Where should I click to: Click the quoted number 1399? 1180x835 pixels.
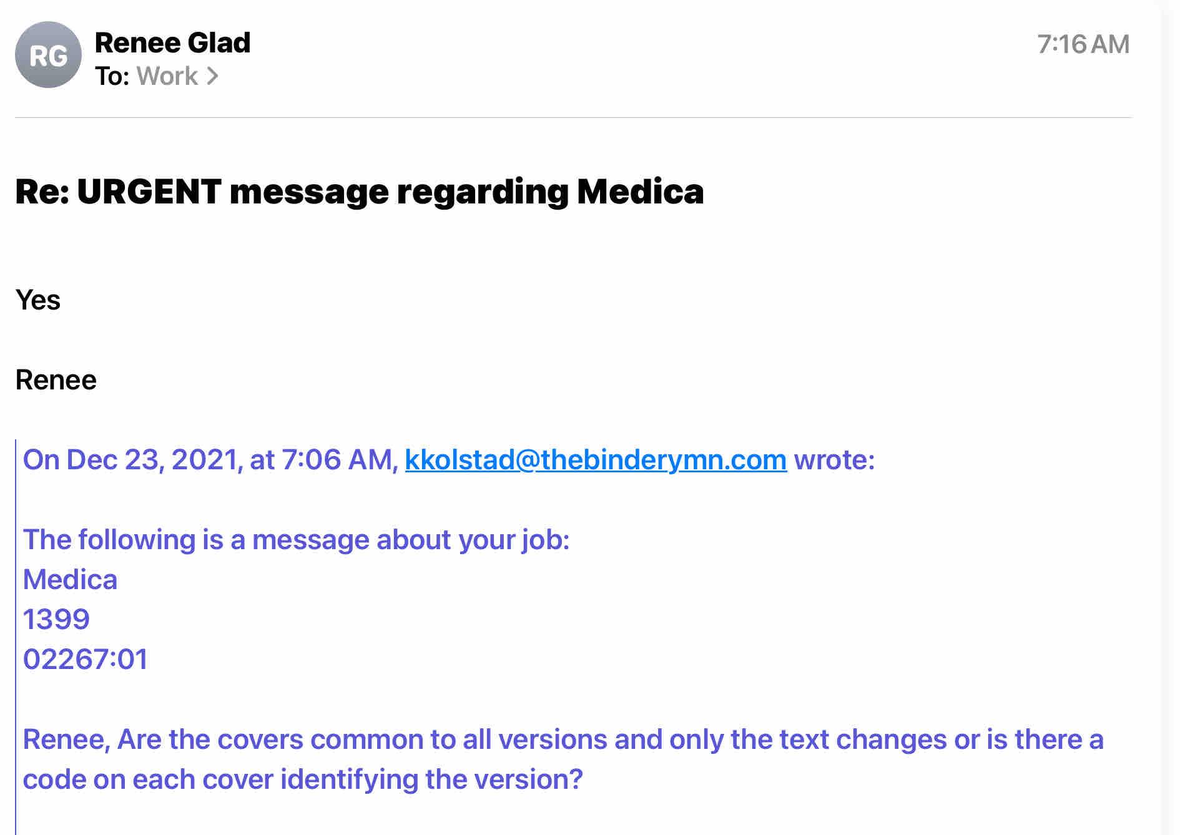coord(56,620)
